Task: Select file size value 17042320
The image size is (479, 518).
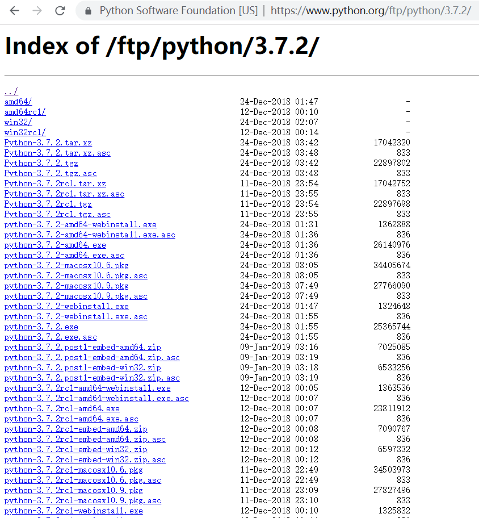Action: tap(392, 143)
